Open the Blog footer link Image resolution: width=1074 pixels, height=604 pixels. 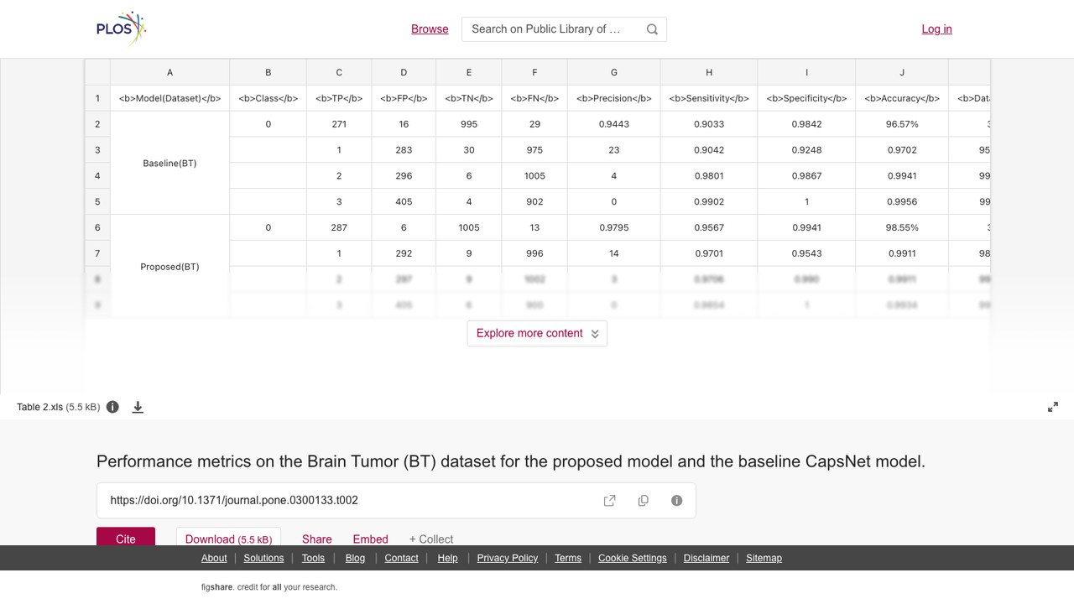pyautogui.click(x=355, y=558)
